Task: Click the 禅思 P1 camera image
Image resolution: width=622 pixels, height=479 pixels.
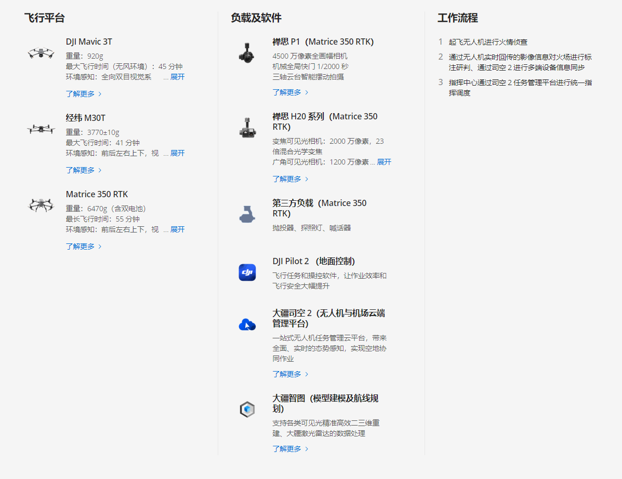Action: pos(247,52)
